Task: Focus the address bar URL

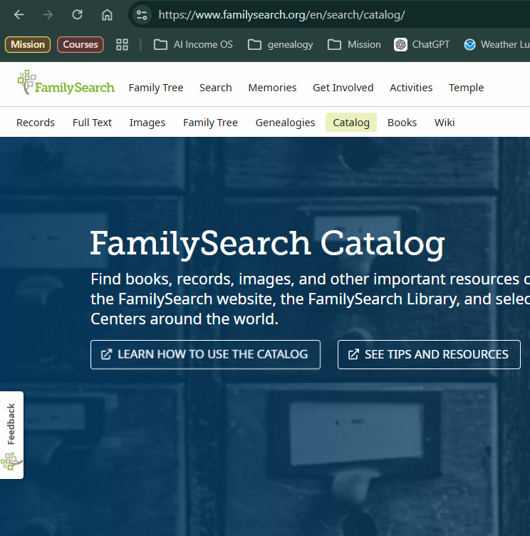Action: click(281, 15)
